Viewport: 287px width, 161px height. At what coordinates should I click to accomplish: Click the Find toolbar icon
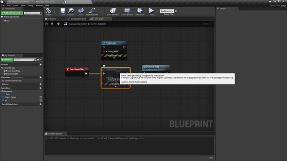(x=81, y=12)
